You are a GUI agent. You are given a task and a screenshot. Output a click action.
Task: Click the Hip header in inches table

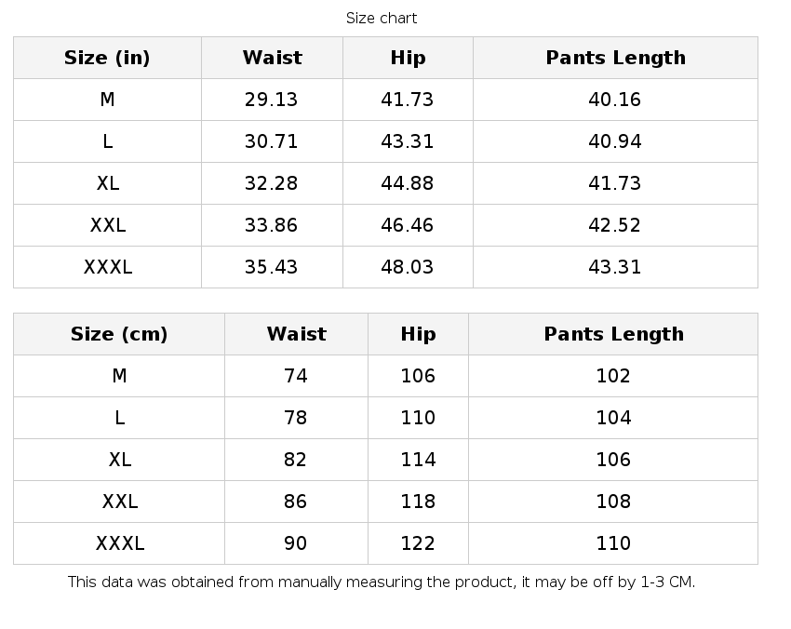(408, 58)
